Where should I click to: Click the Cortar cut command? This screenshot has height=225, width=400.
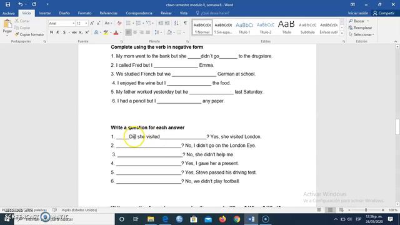(22, 21)
